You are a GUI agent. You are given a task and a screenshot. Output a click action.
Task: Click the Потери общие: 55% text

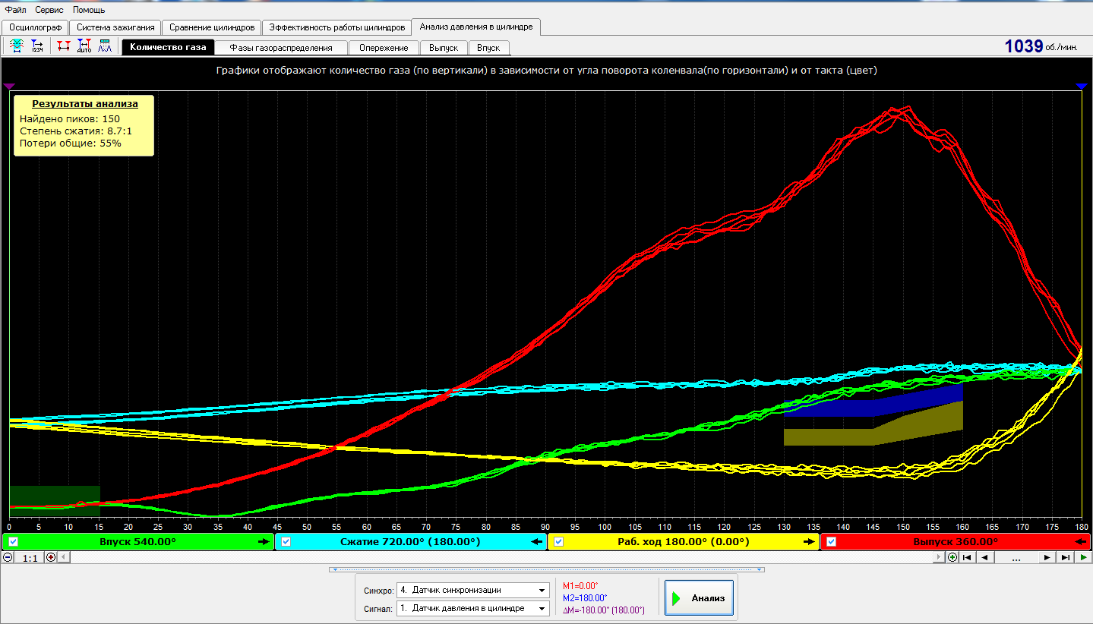click(71, 143)
